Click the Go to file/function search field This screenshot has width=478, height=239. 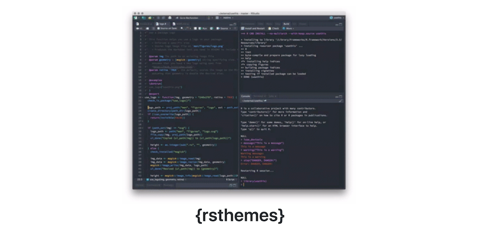[x=188, y=18]
